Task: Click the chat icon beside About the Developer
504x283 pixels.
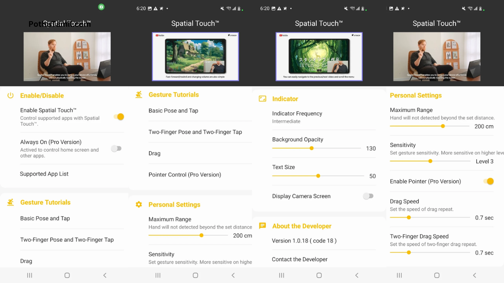Action: 262,226
